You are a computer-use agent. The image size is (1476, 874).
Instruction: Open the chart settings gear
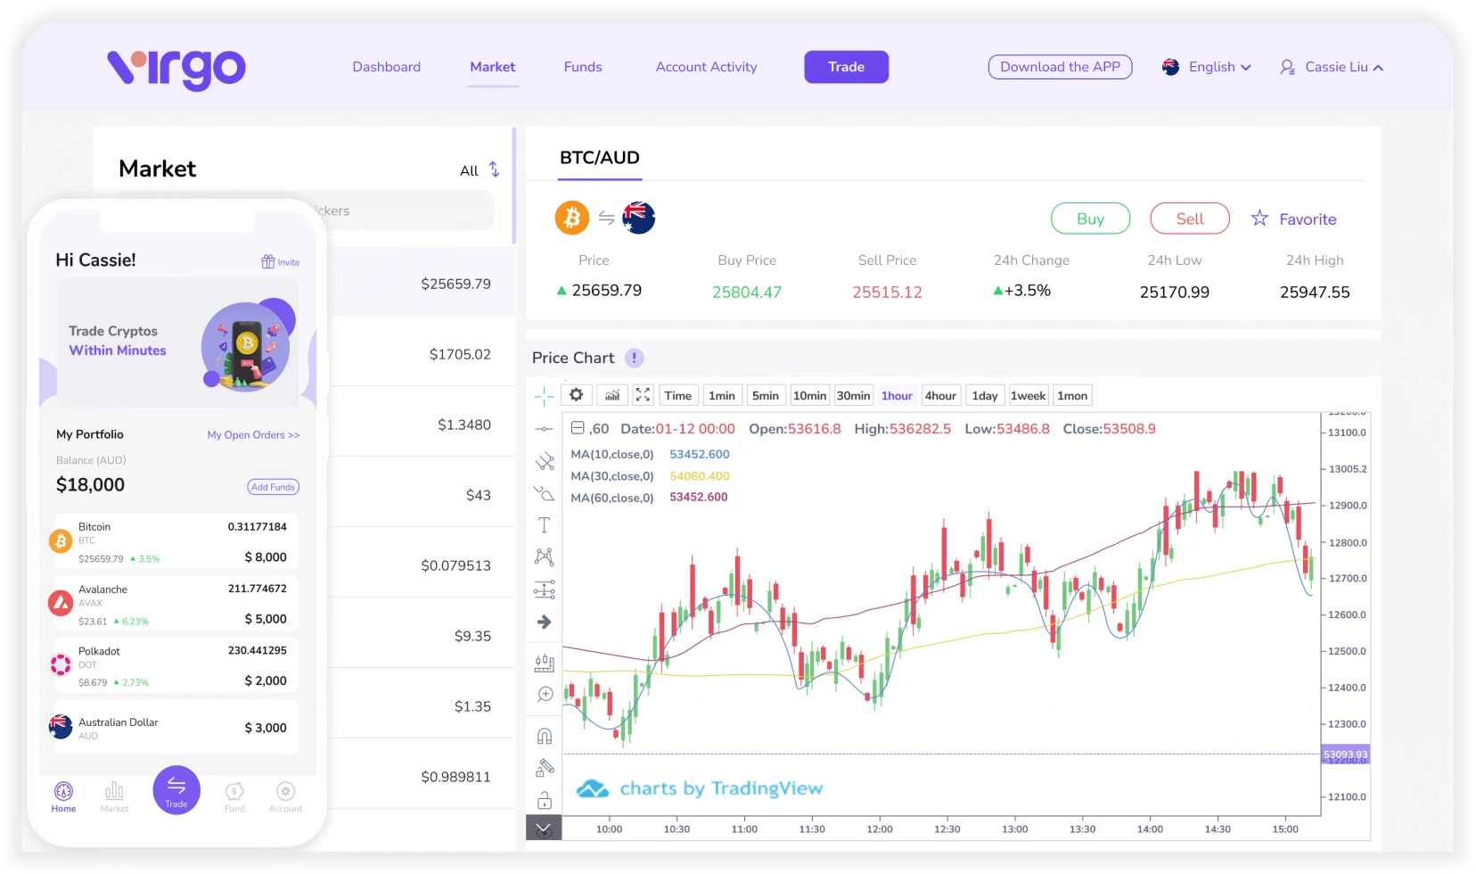(x=576, y=394)
